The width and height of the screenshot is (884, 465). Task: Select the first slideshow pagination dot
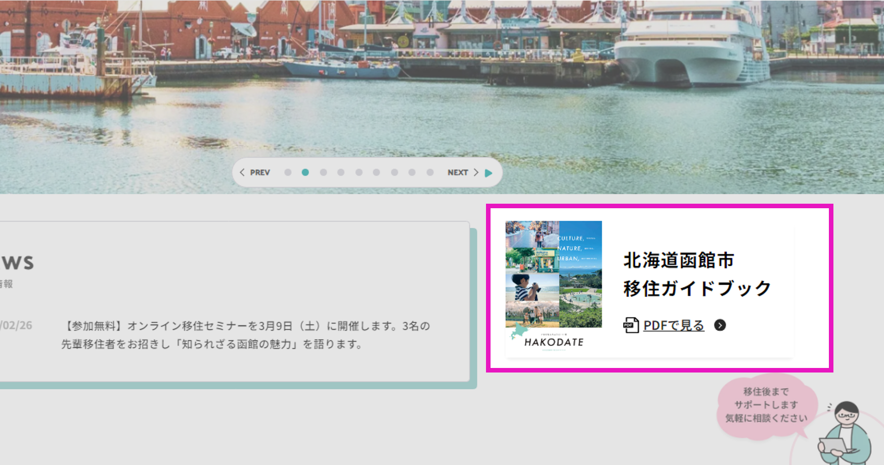coord(288,172)
